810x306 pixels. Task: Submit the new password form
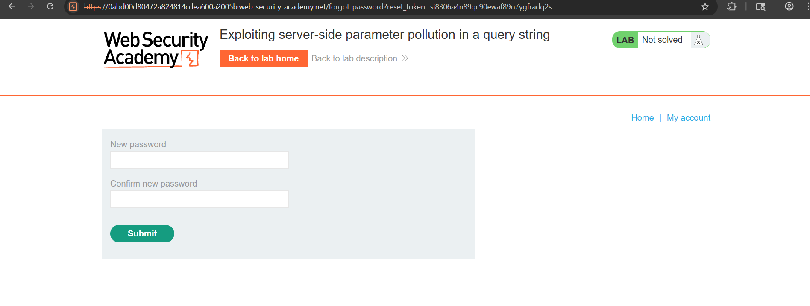click(142, 233)
